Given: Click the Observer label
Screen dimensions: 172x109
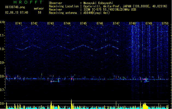Looking at the screenshot, I should [56, 3].
